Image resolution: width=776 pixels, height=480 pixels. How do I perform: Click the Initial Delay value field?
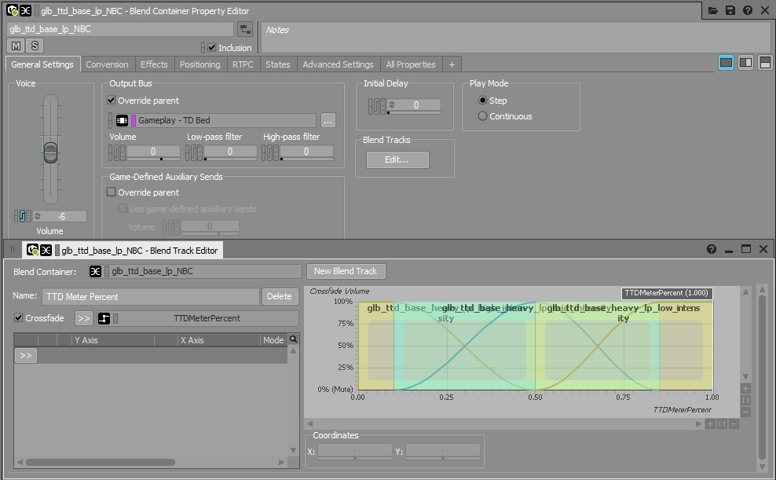(414, 105)
